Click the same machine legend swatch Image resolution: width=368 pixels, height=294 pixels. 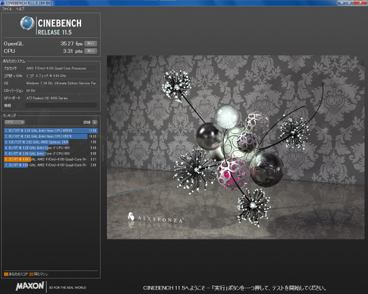(x=31, y=274)
